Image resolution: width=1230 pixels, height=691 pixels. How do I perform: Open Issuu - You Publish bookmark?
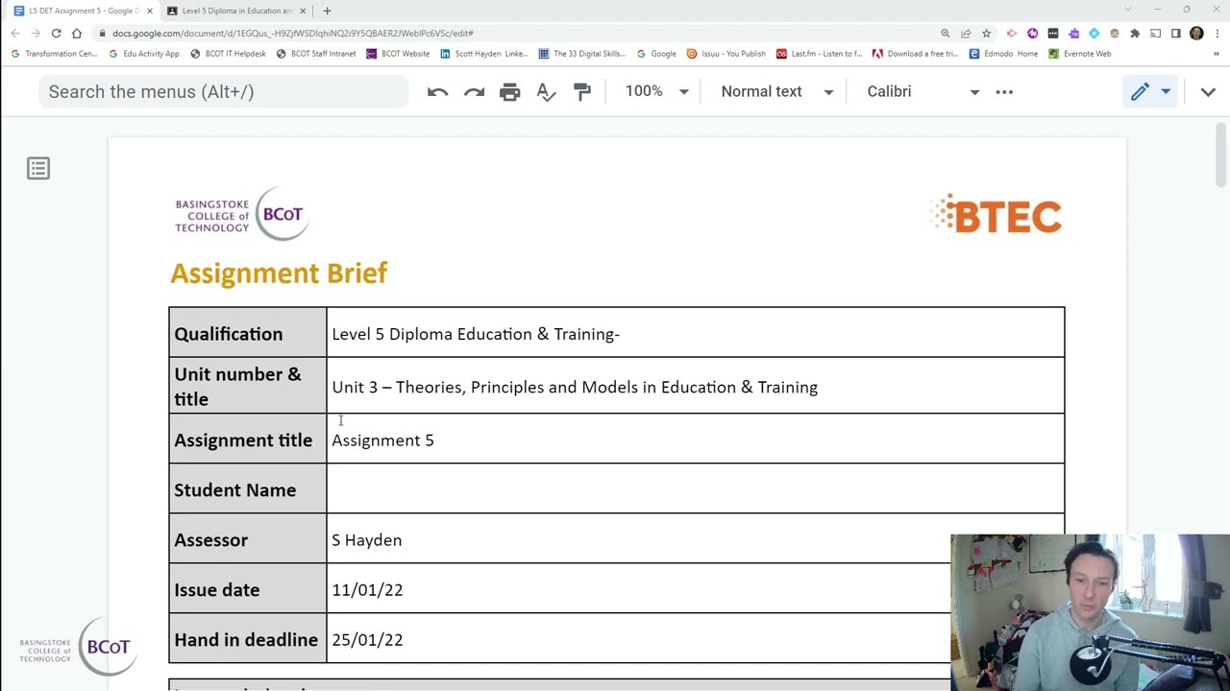click(x=726, y=54)
